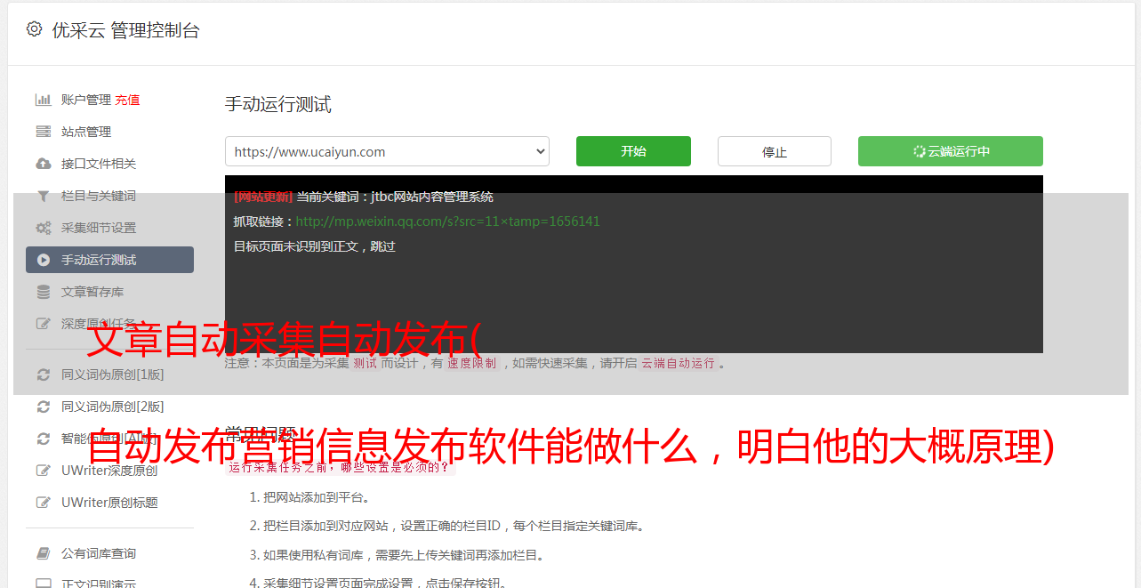The height and width of the screenshot is (588, 1141).
Task: Click the 深度原创任务 edit icon
Action: (x=43, y=324)
